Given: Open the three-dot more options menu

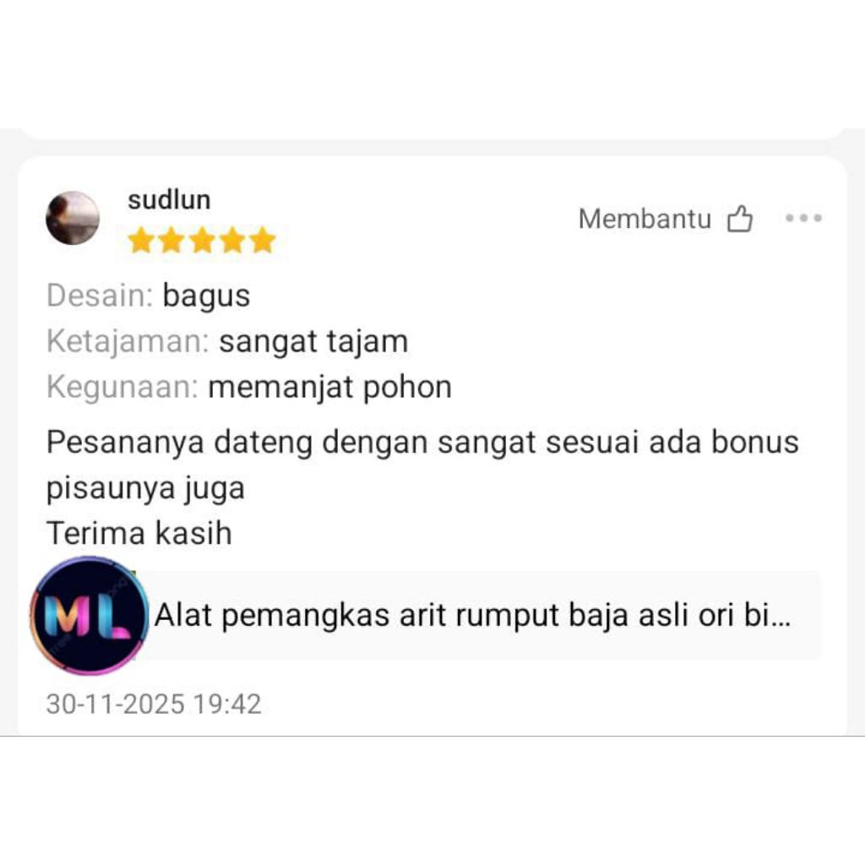Looking at the screenshot, I should (804, 218).
